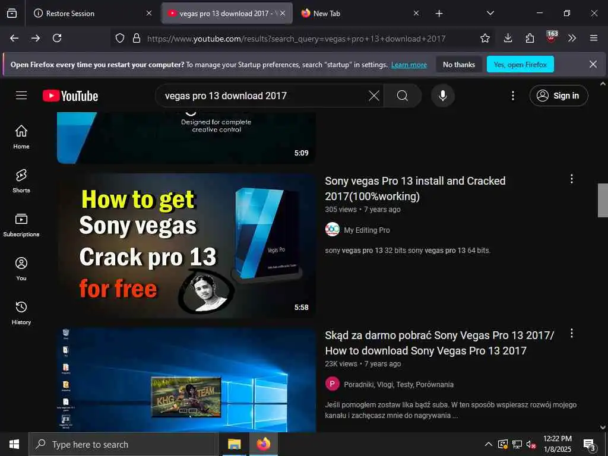This screenshot has height=456, width=608.
Task: Visit Poradniki, Vlogi, Testy, Porównania channel
Action: click(398, 384)
